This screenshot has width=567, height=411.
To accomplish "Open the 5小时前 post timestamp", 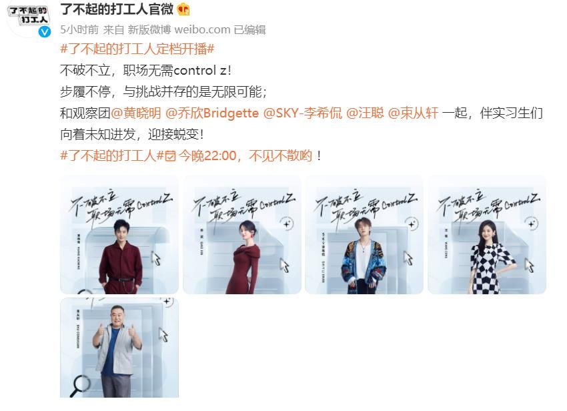I will click(x=79, y=29).
